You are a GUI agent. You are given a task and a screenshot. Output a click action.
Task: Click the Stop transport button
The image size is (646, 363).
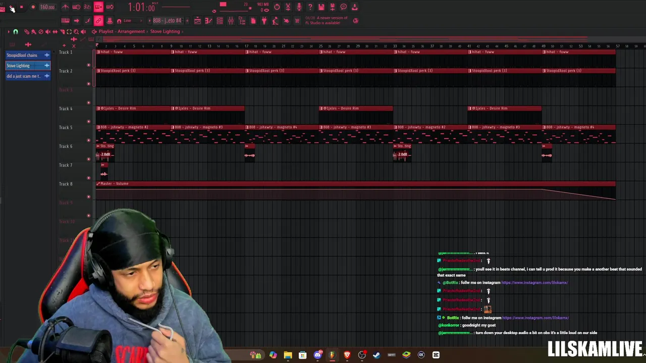point(21,7)
